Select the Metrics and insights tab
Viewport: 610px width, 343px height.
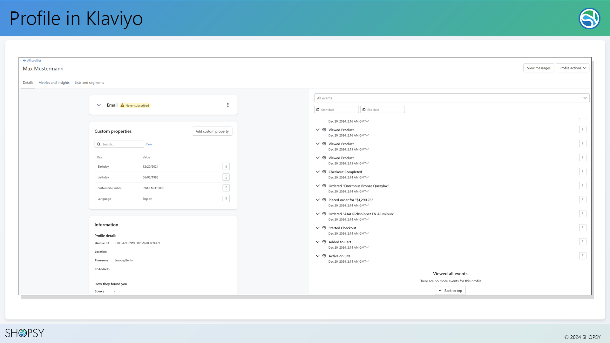54,83
